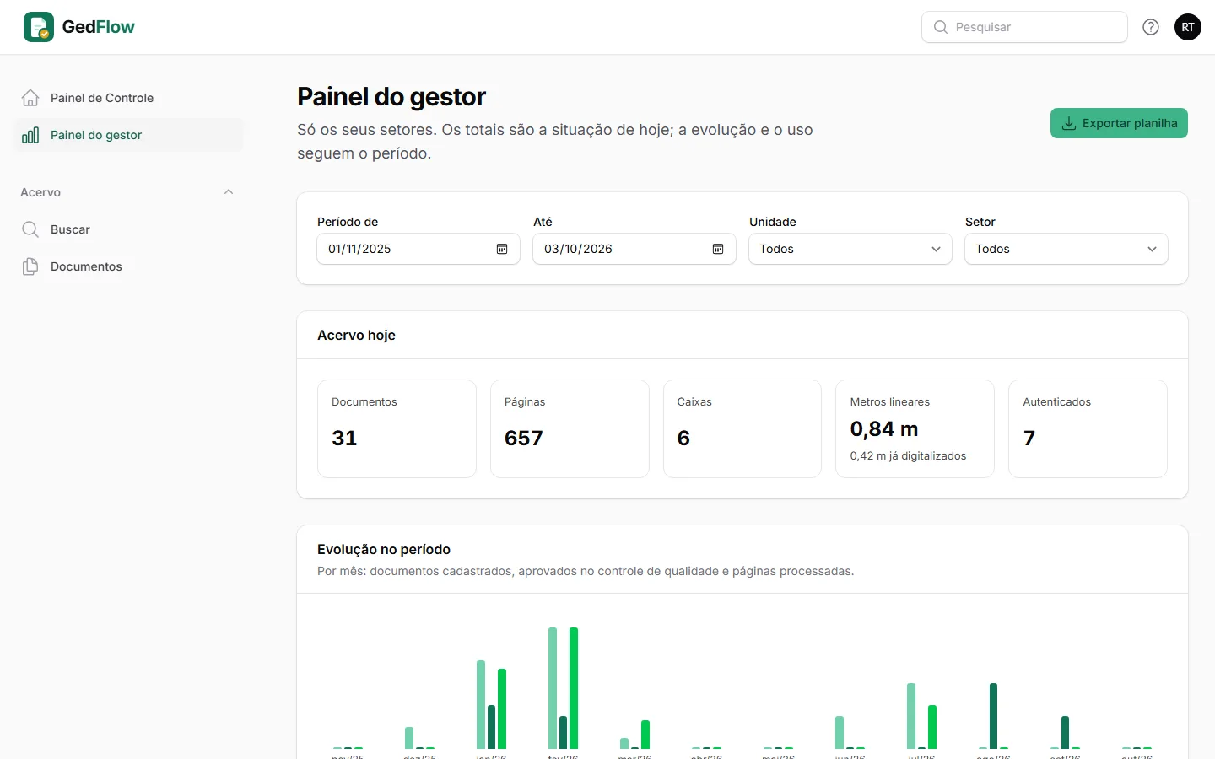The image size is (1215, 759).
Task: Click the Evolução no período heading
Action: 384,550
